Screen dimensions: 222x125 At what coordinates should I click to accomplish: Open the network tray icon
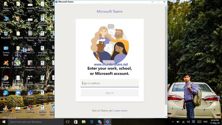click(183, 122)
